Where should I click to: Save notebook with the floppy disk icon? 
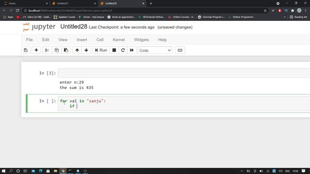(26, 50)
